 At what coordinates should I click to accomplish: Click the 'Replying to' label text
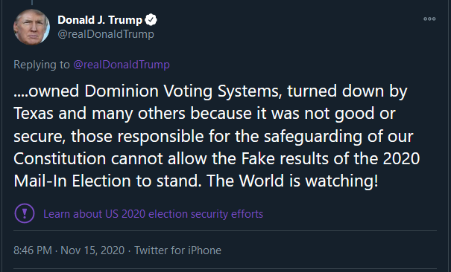(42, 65)
